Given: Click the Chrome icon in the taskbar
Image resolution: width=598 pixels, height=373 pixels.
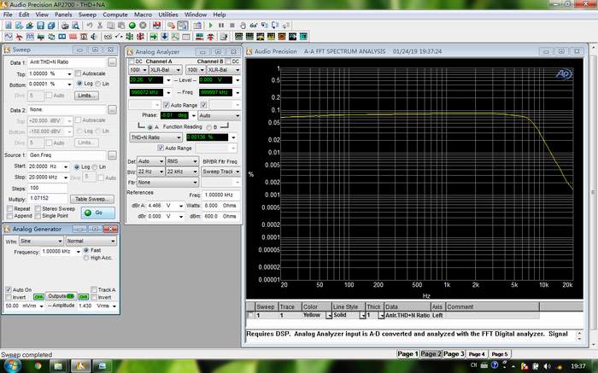Looking at the screenshot, I should pos(38,366).
